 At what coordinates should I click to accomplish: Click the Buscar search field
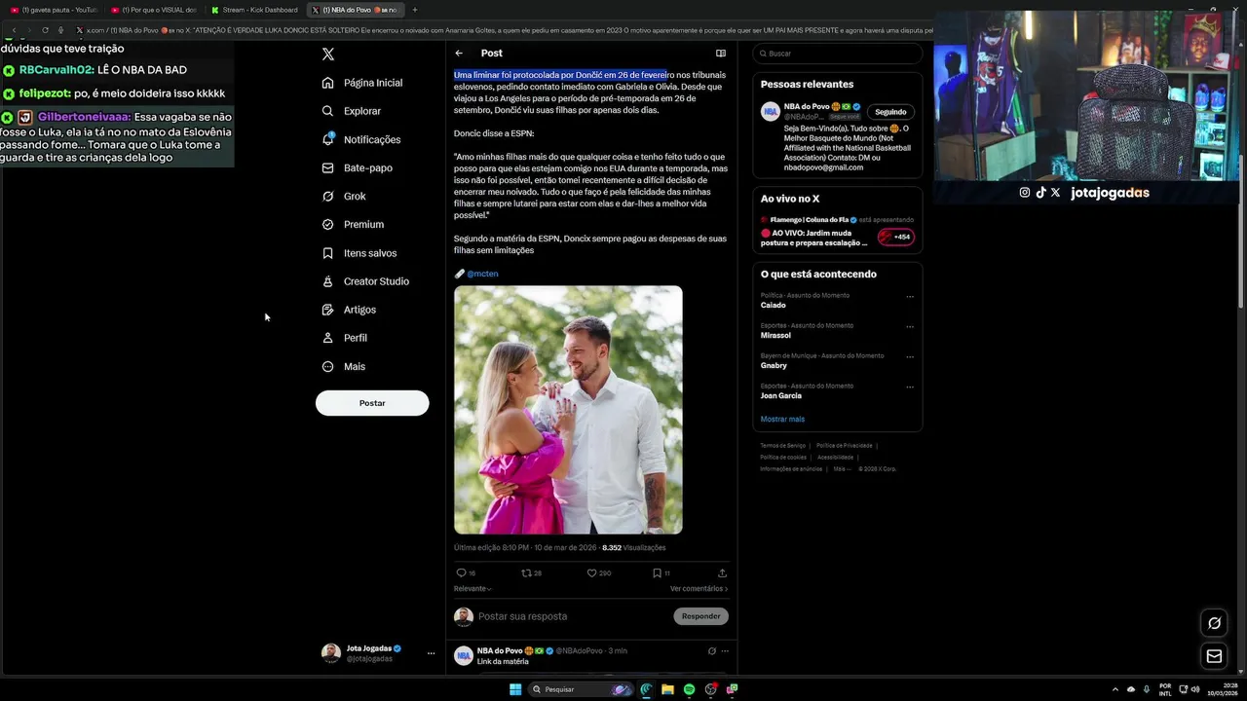pos(837,54)
